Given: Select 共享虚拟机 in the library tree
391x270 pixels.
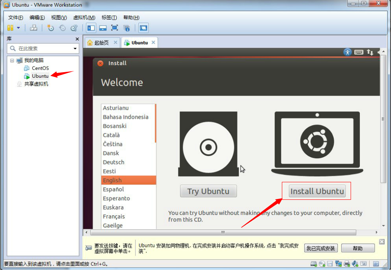Looking at the screenshot, I should click(x=36, y=84).
